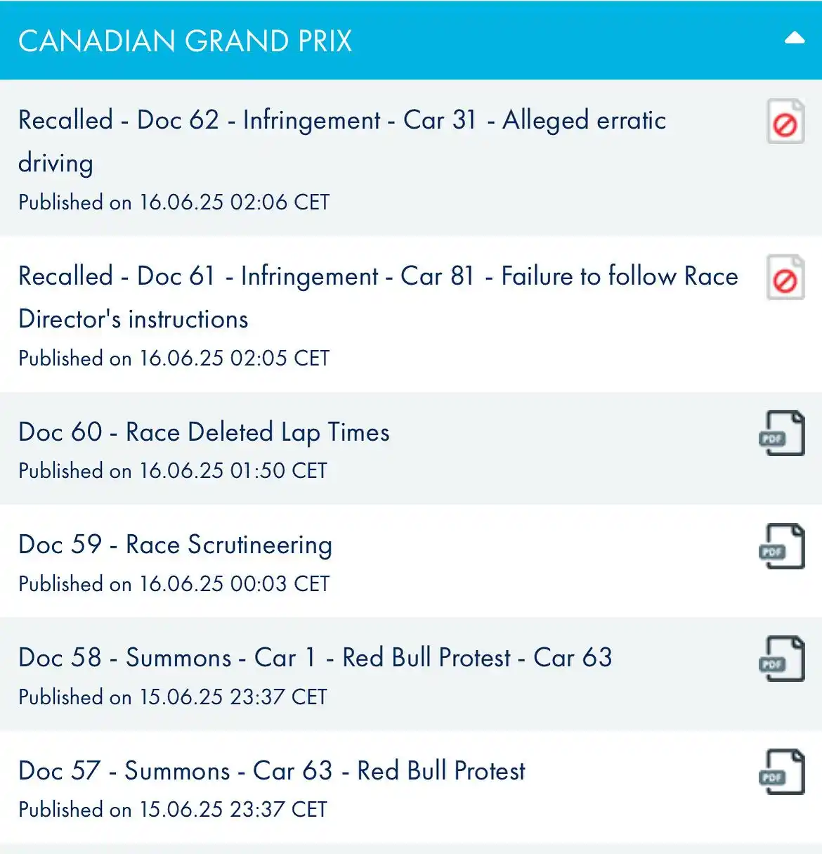Click Doc 59 published time 00:03 CET
The height and width of the screenshot is (854, 822).
pyautogui.click(x=174, y=584)
